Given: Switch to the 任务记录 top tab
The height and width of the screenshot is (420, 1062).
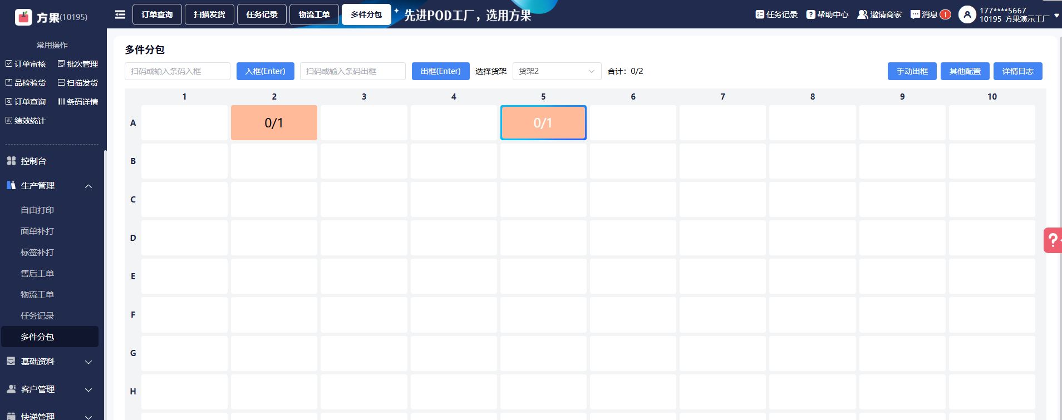Looking at the screenshot, I should pos(262,14).
